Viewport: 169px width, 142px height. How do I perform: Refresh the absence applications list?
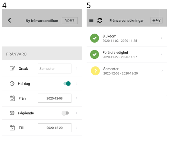pyautogui.click(x=100, y=20)
